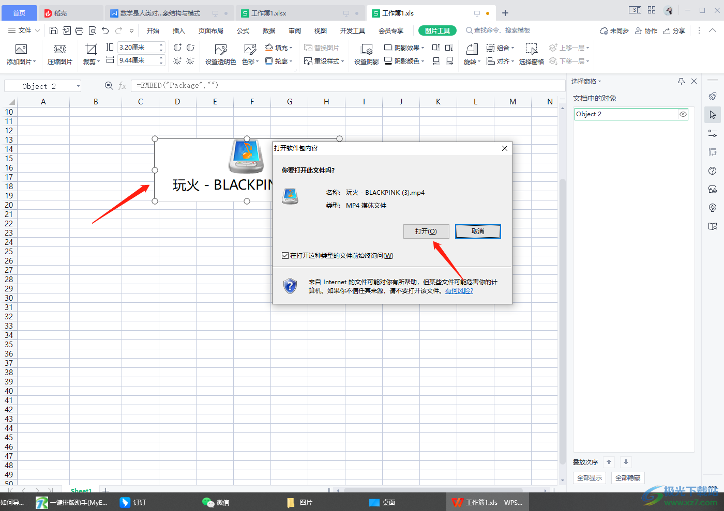Increase picture brightness
724x511 pixels.
coord(177,61)
